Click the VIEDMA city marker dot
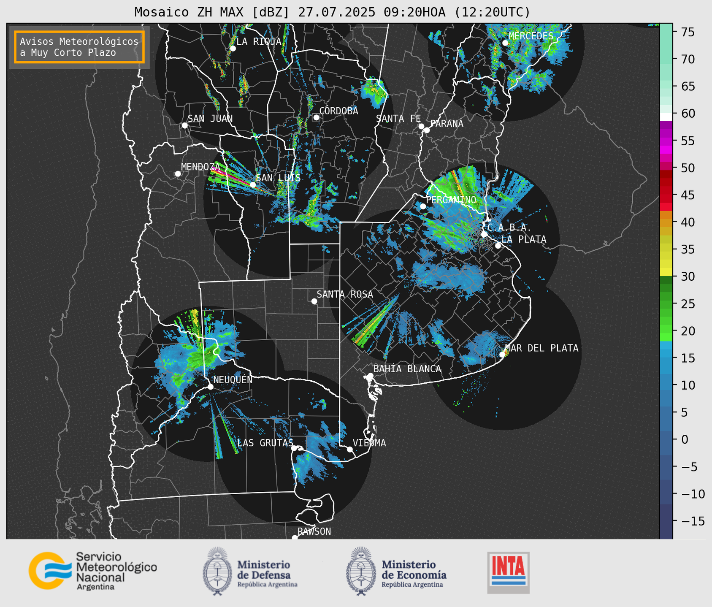 click(x=350, y=449)
